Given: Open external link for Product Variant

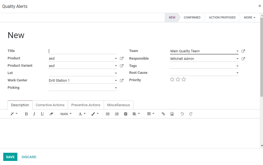Looking at the screenshot, I should click(122, 66).
